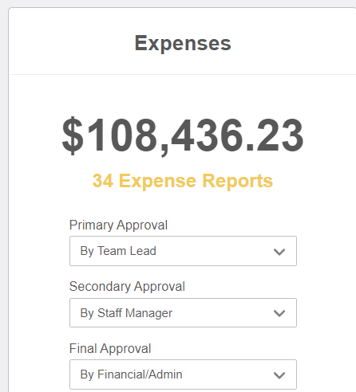
Task: Click the Secondary Approval field label
Action: point(127,287)
